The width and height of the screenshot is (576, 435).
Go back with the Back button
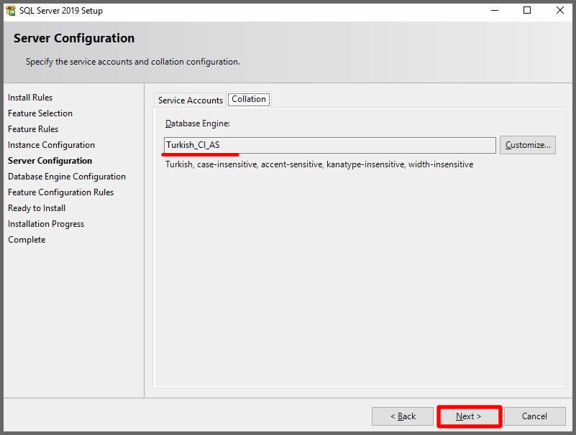[403, 416]
